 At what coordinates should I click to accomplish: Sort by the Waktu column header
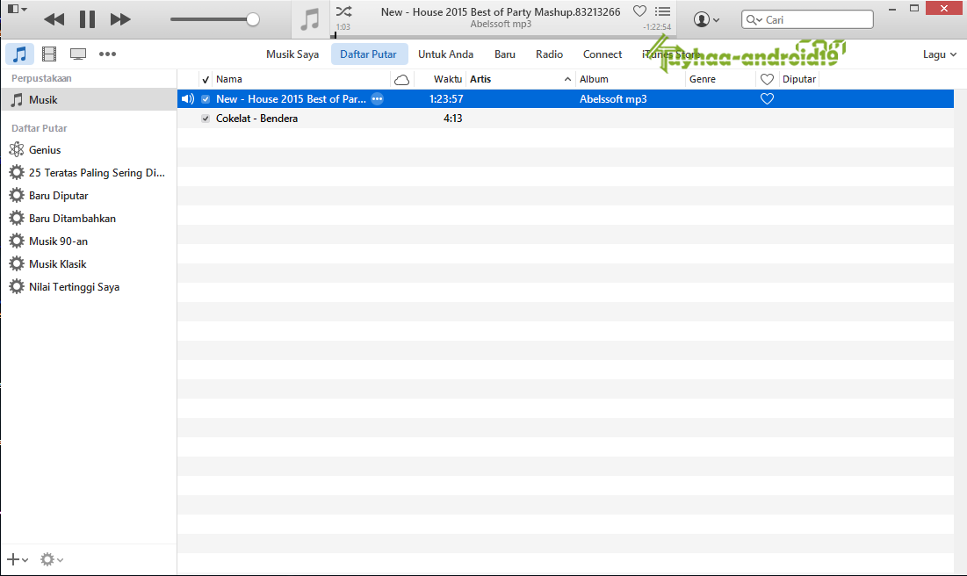tap(448, 79)
